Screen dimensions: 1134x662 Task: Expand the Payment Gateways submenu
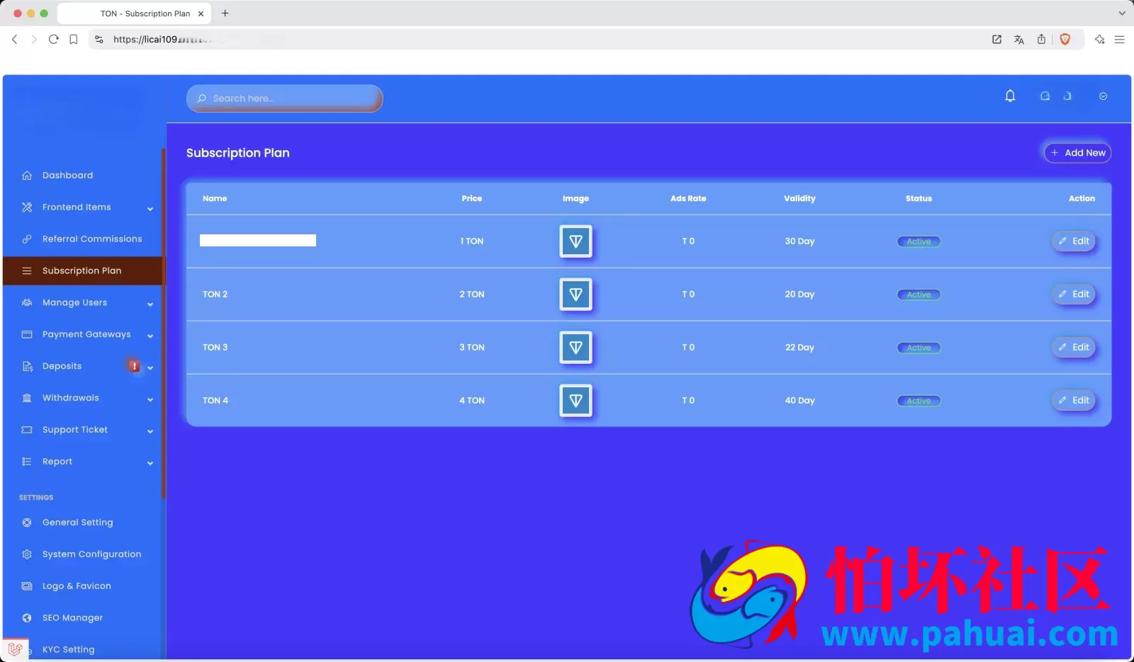pyautogui.click(x=150, y=336)
